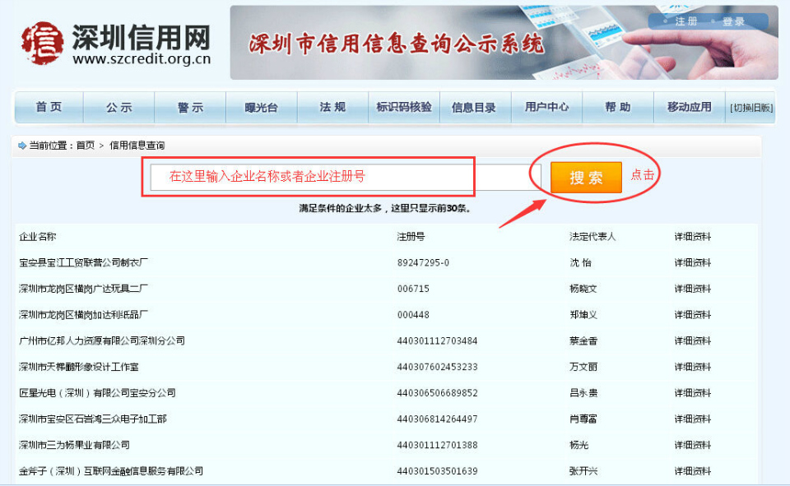Open the 帮助 navigation tab

tap(618, 107)
